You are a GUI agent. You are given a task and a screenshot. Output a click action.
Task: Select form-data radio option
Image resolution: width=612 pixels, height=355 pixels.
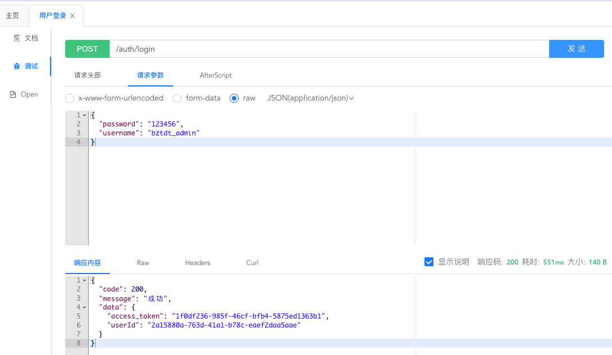pyautogui.click(x=177, y=98)
